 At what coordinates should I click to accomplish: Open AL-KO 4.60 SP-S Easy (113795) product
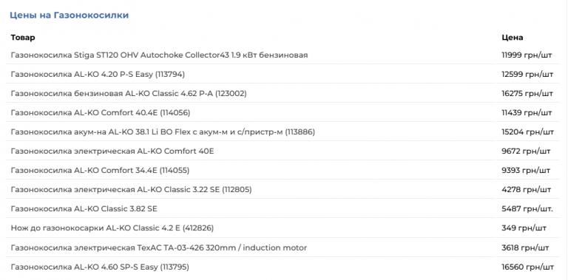pos(100,267)
